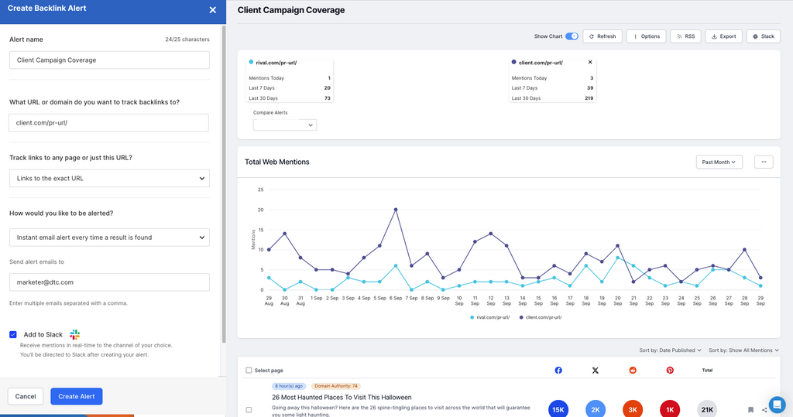Open Sort by: Date Published menu
The width and height of the screenshot is (793, 417).
pyautogui.click(x=671, y=350)
